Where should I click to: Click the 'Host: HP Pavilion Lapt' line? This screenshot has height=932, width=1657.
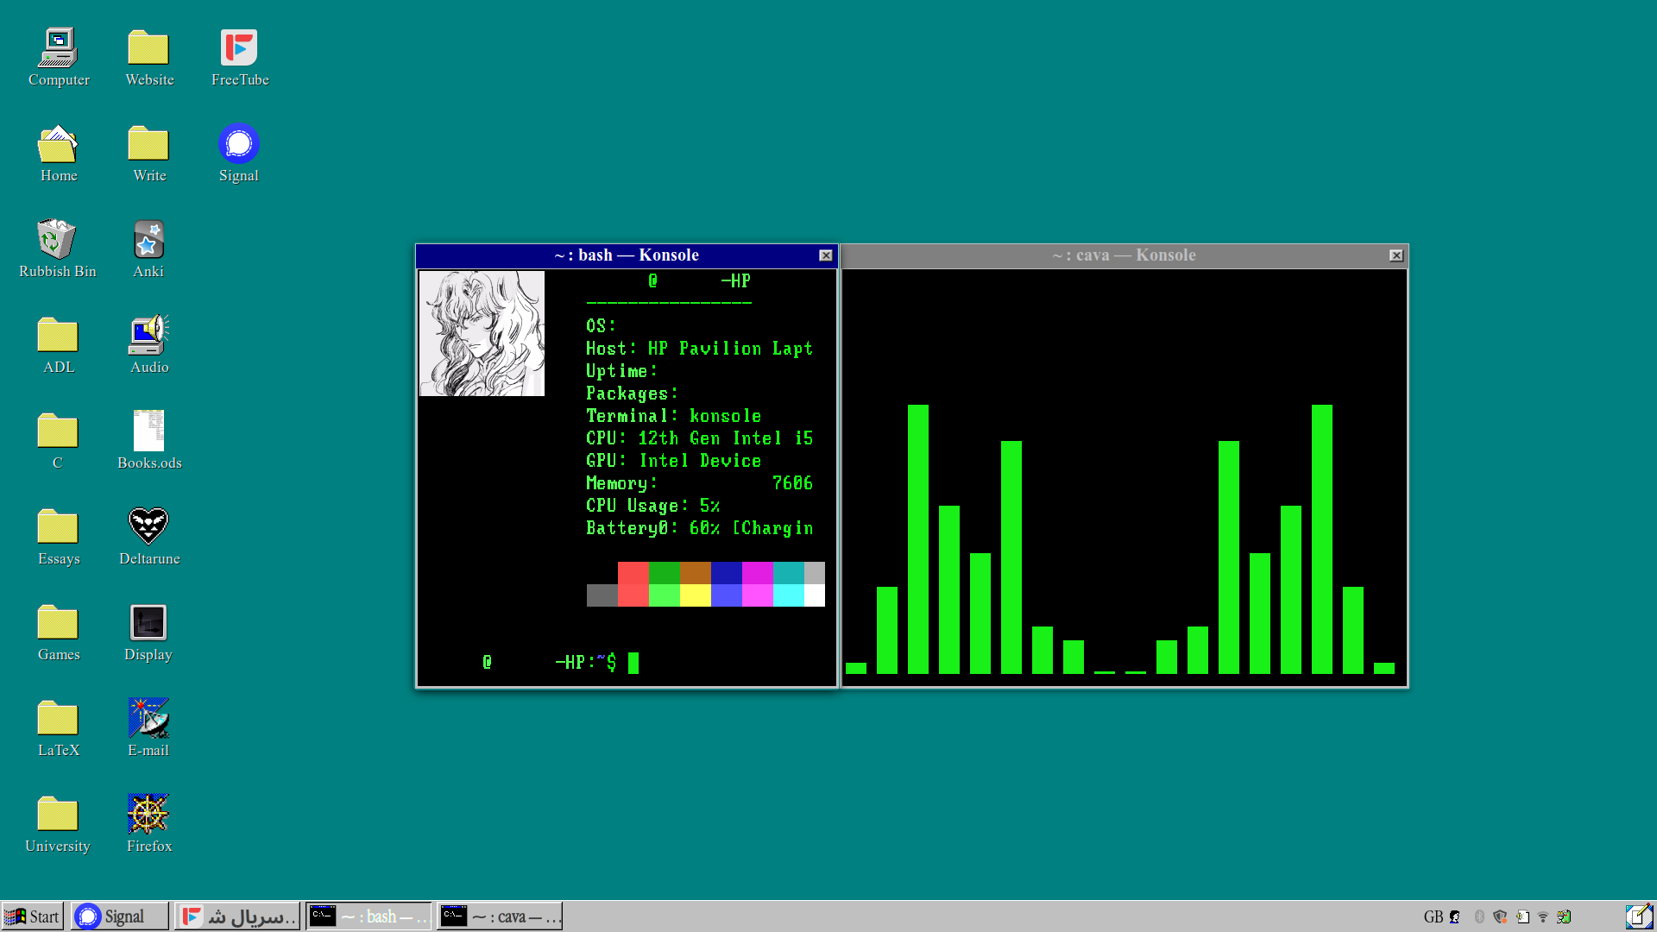(700, 349)
